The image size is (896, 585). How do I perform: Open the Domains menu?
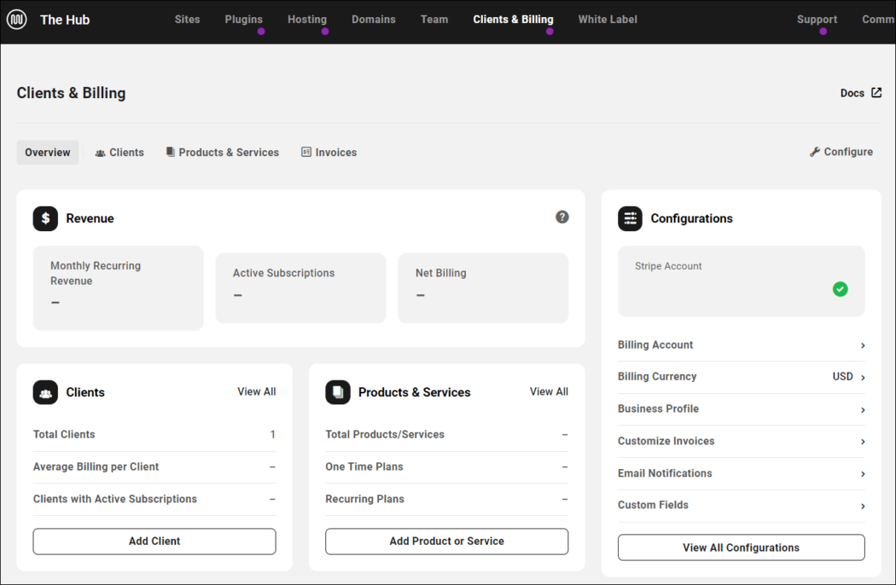tap(373, 19)
